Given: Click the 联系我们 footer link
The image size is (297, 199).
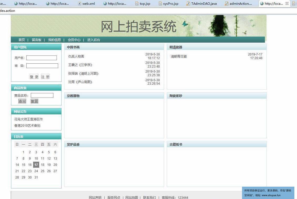Looking at the screenshot, I should point(149,197).
